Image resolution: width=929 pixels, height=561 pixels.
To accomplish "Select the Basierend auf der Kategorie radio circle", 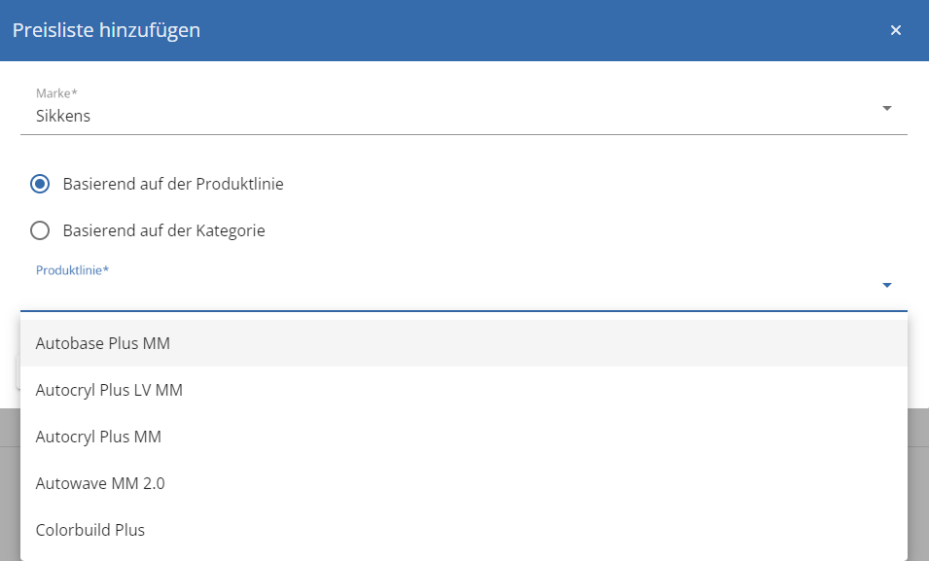I will 40,230.
